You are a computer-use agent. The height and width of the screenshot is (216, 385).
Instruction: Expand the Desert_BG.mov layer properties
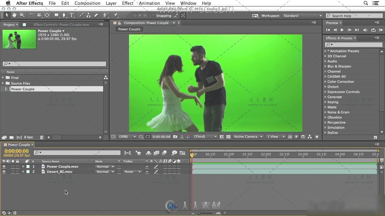point(23,172)
